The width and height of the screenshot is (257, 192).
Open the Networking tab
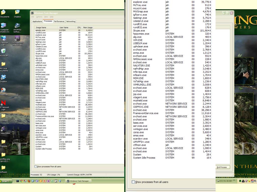click(x=71, y=21)
